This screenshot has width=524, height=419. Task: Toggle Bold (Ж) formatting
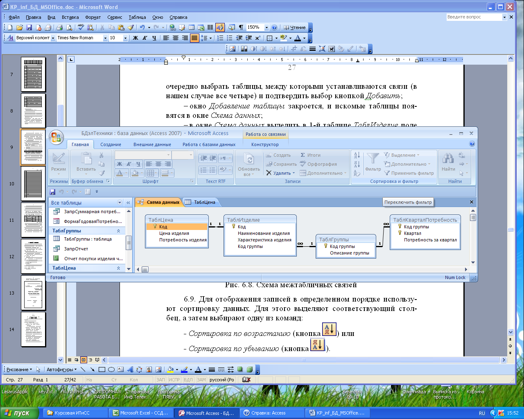tap(135, 38)
